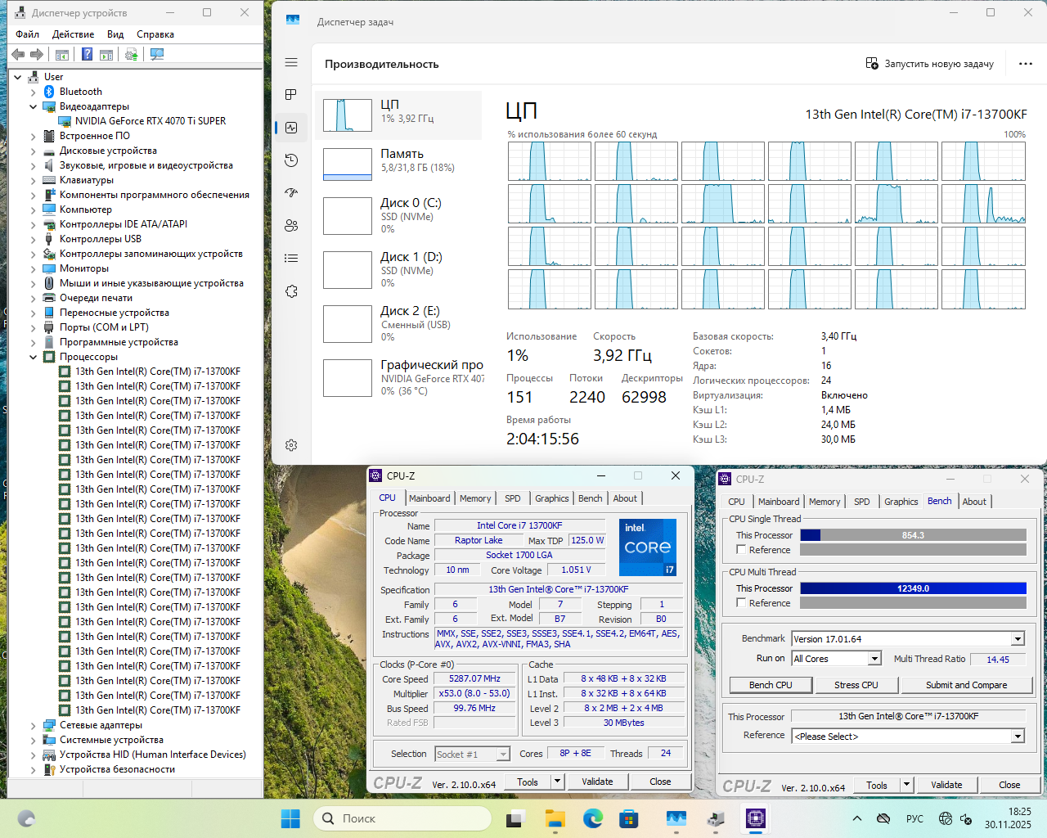Click Validate in the CPU-Z Bench window

click(946, 785)
